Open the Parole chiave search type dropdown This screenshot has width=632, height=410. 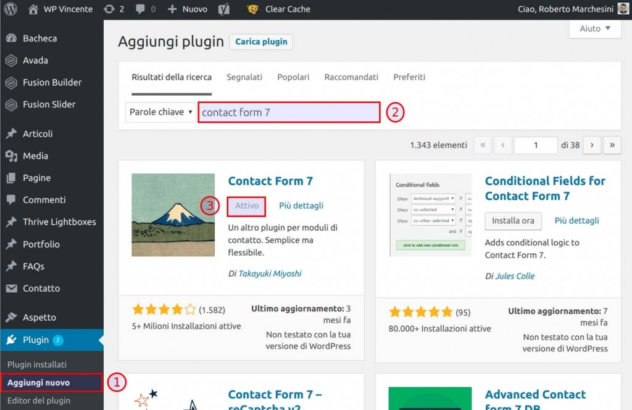click(x=161, y=112)
